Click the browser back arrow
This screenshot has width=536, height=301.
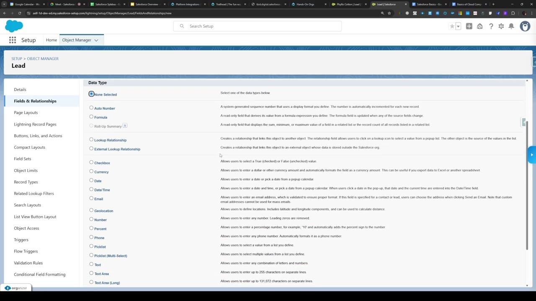click(5, 13)
